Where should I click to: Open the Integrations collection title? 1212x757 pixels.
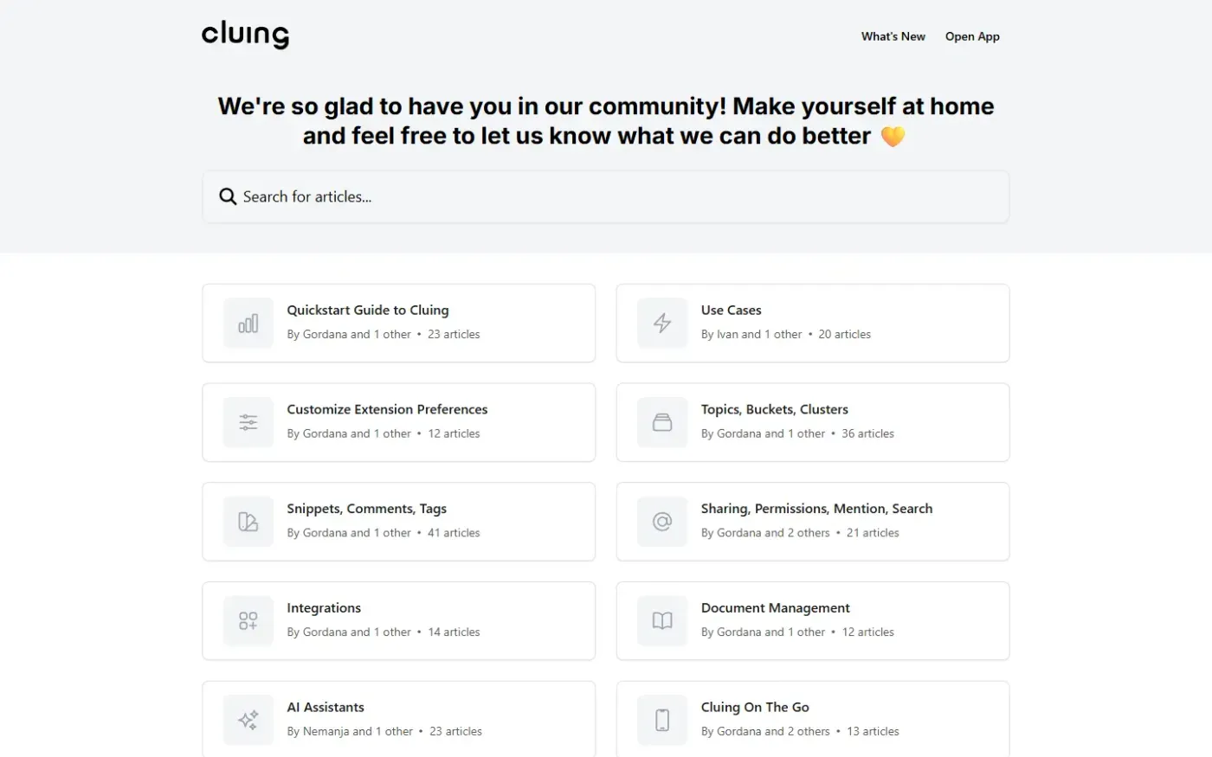pyautogui.click(x=324, y=608)
